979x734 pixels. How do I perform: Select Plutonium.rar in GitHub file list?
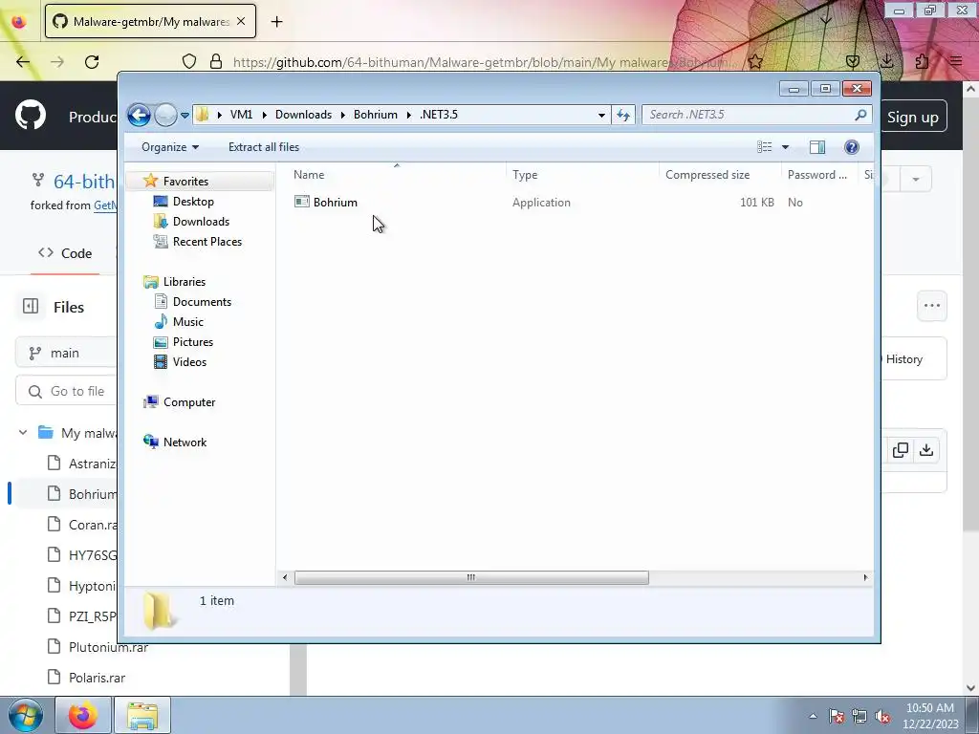click(109, 647)
